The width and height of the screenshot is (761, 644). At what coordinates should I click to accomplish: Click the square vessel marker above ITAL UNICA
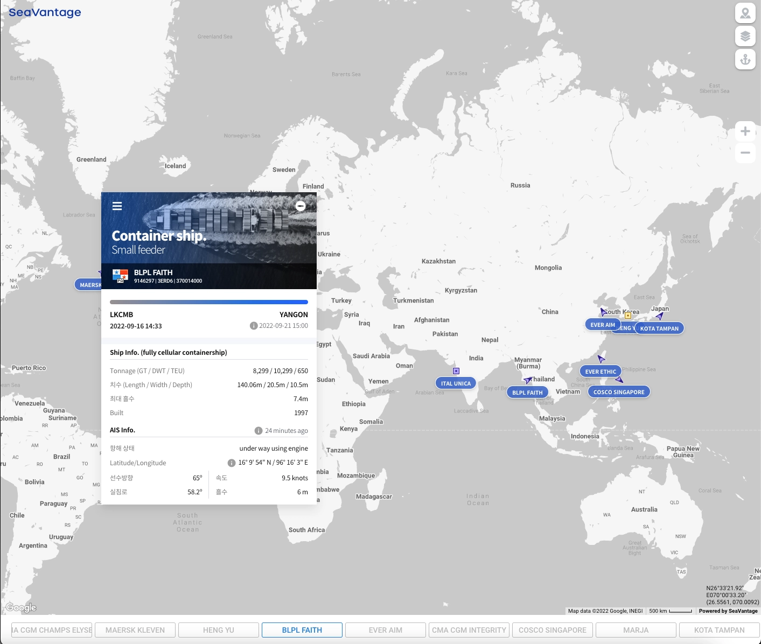[456, 371]
